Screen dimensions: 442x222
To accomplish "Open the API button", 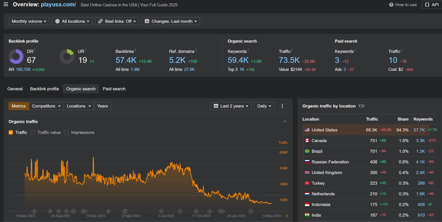I will (432, 5).
